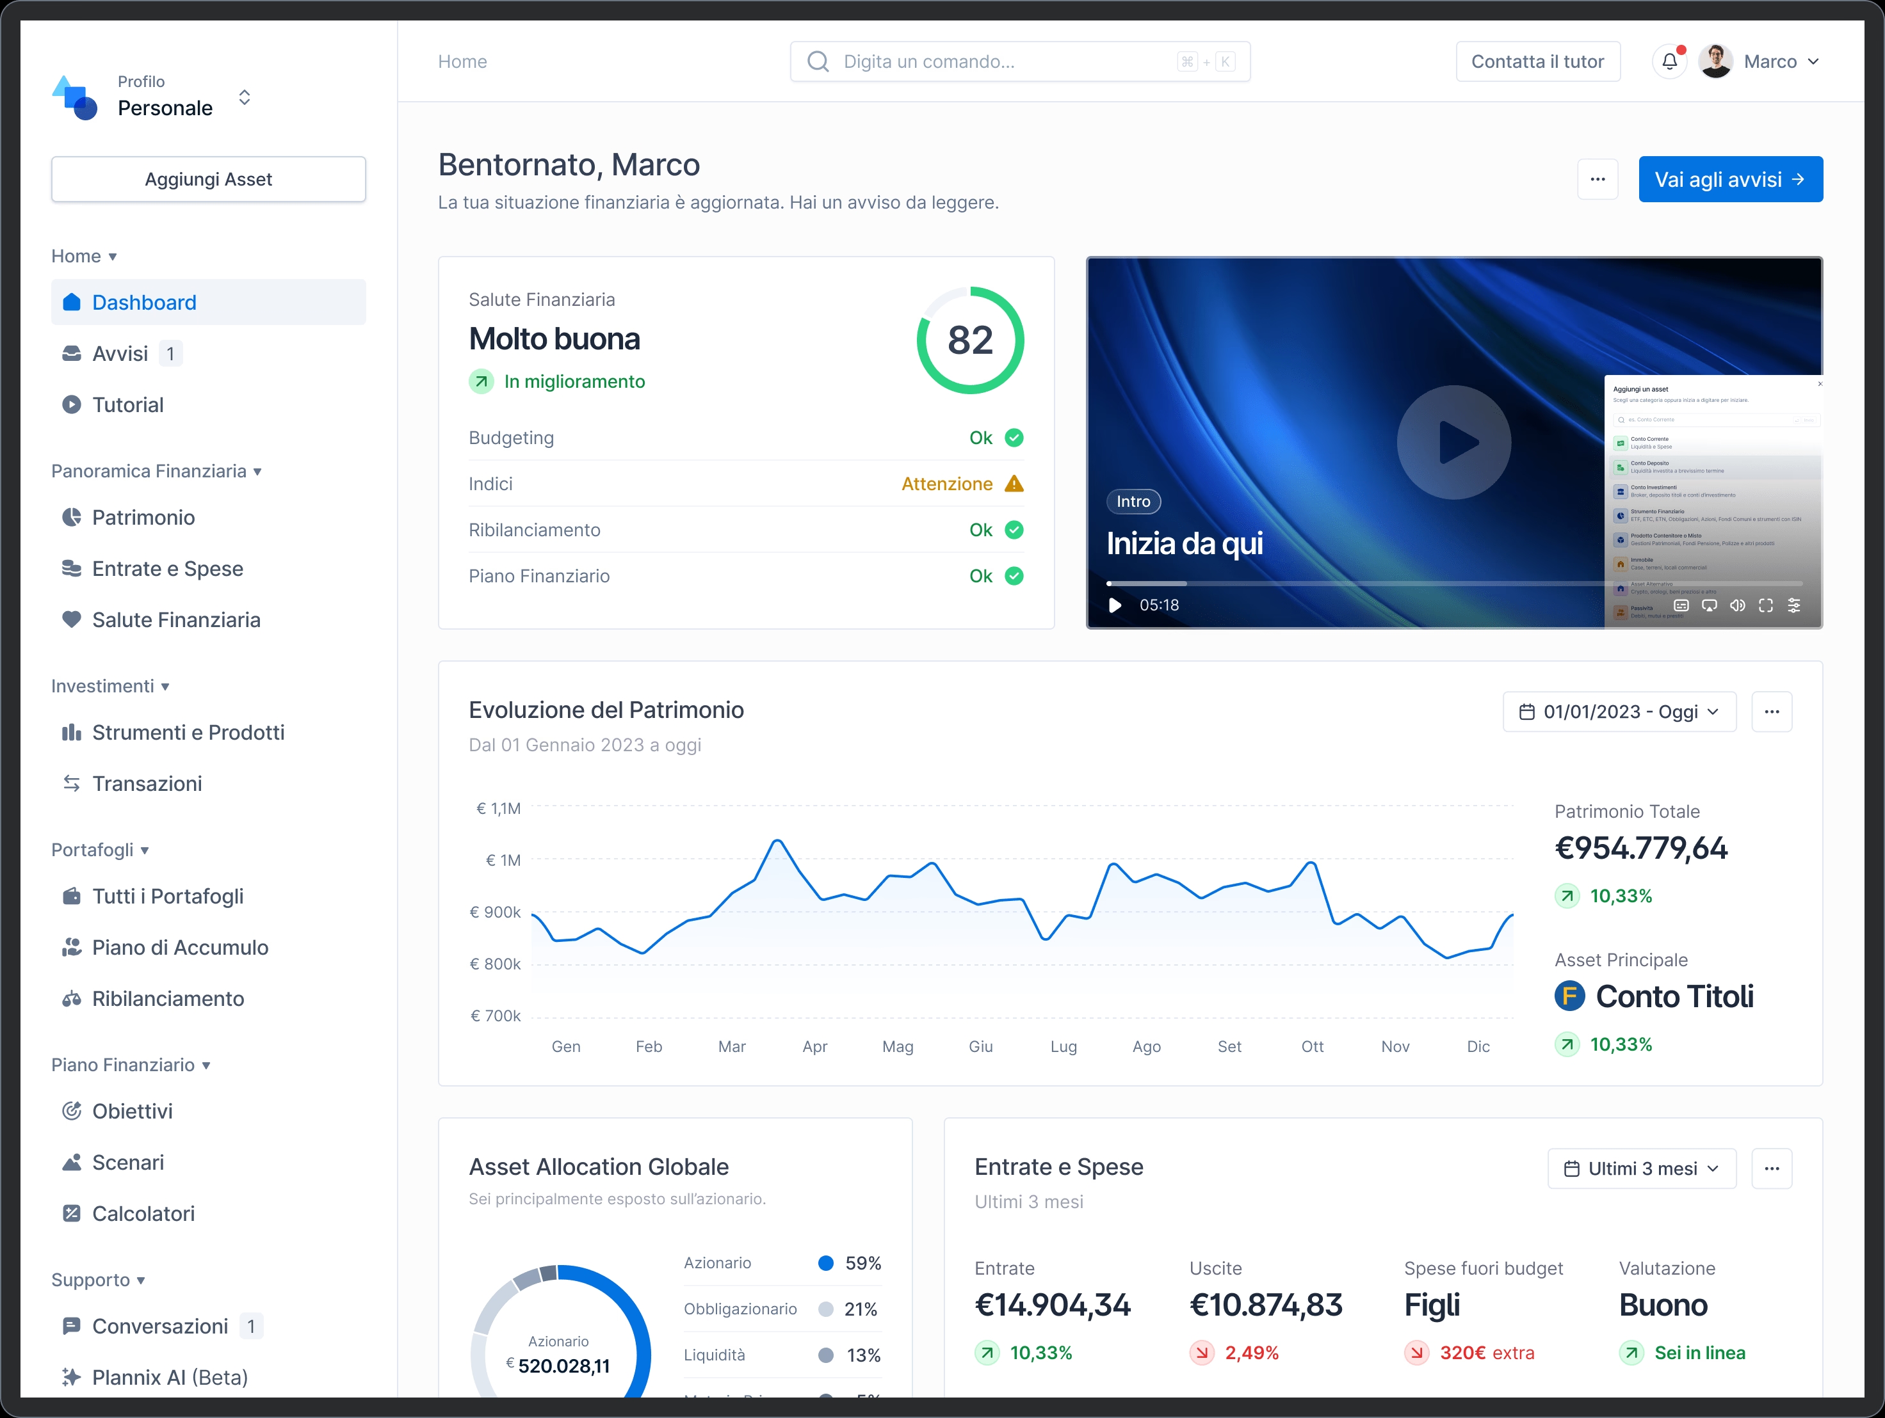The image size is (1885, 1418).
Task: Collapse the Home sidebar section
Action: [85, 257]
